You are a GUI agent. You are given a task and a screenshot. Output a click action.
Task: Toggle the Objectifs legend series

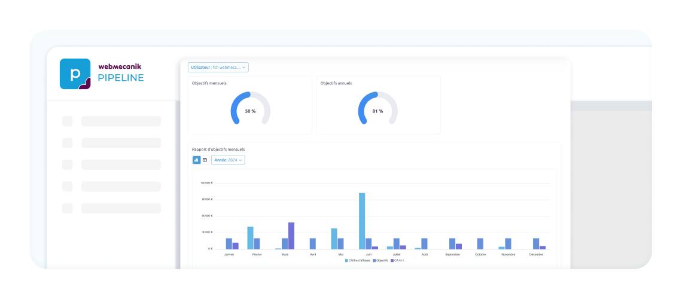pyautogui.click(x=380, y=260)
